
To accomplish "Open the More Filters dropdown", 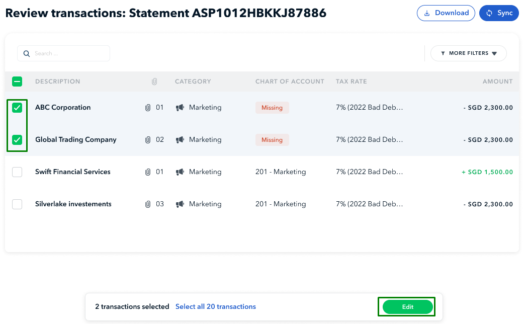I will coord(468,53).
